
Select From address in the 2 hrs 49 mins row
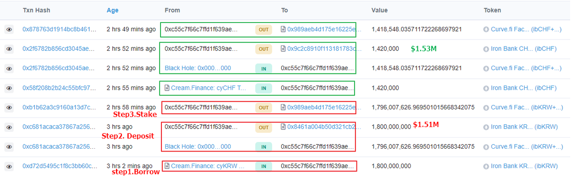pos(201,29)
